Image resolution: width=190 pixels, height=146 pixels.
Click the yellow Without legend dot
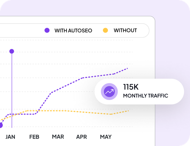(105, 30)
